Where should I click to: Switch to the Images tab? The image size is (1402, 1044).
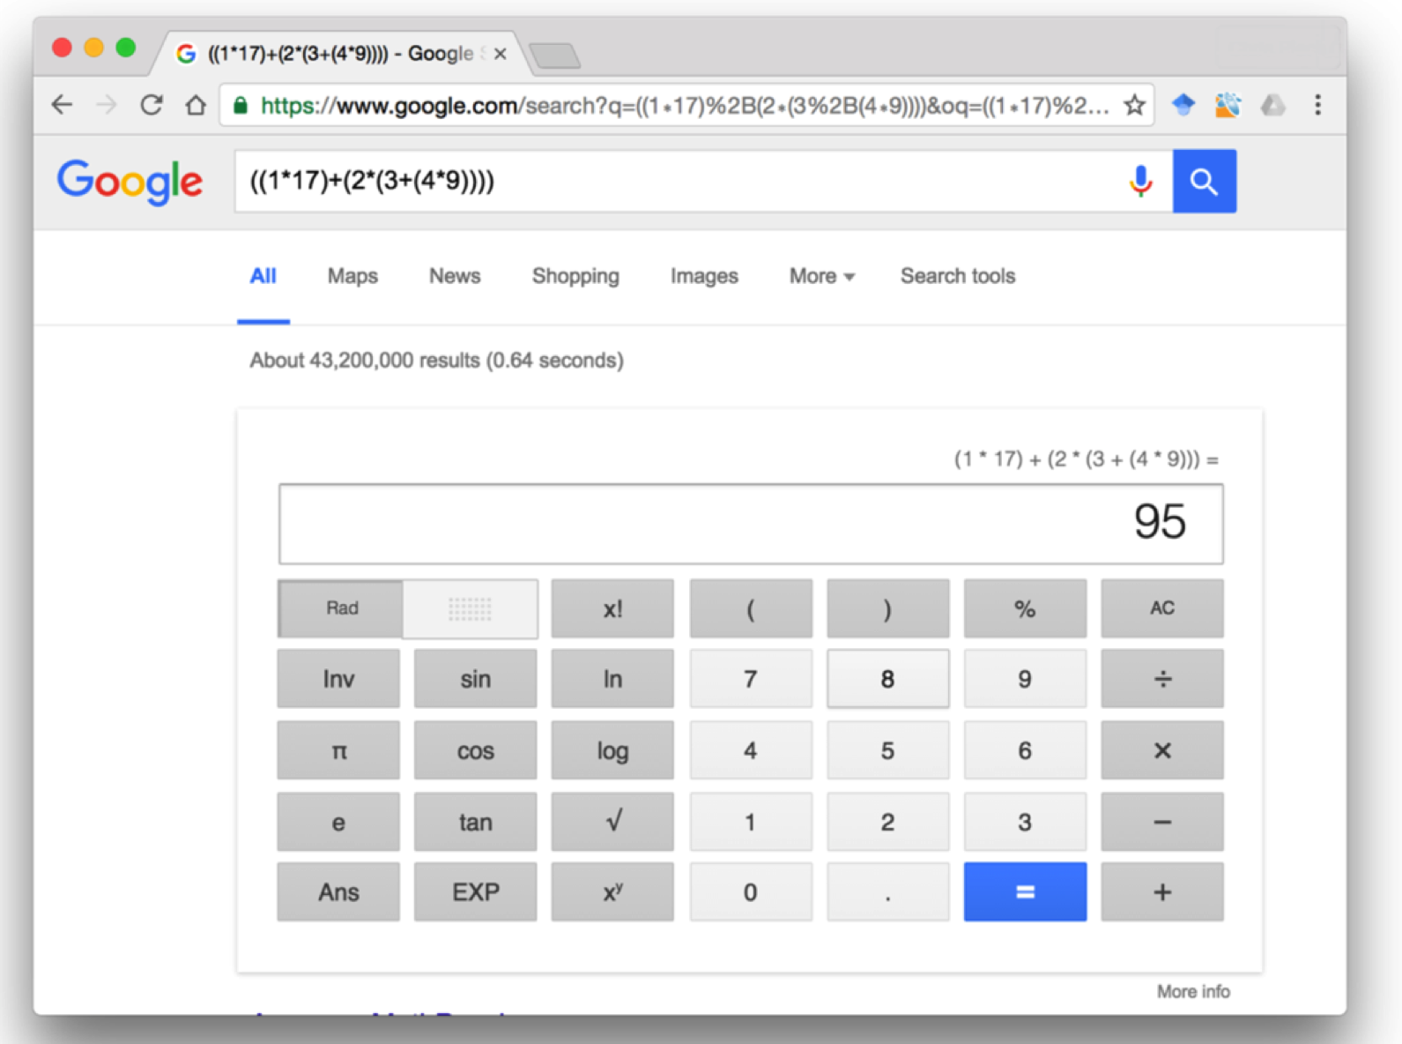[704, 276]
